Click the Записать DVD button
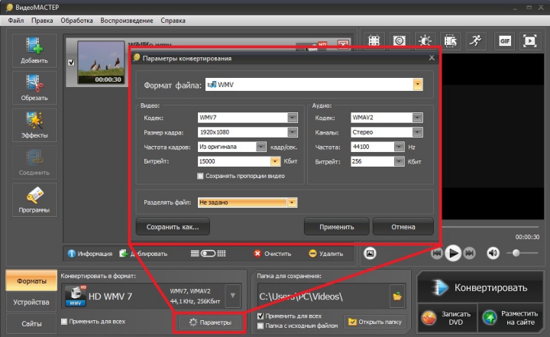The image size is (550, 337). [x=448, y=318]
